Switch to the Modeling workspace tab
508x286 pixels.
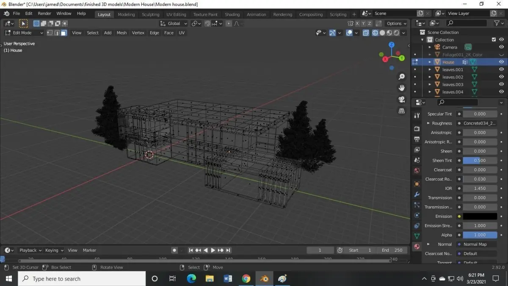point(126,14)
